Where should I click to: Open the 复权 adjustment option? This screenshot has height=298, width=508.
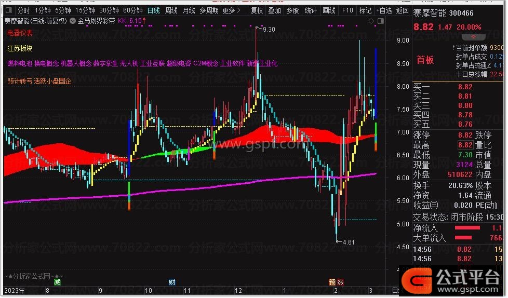coord(257,10)
